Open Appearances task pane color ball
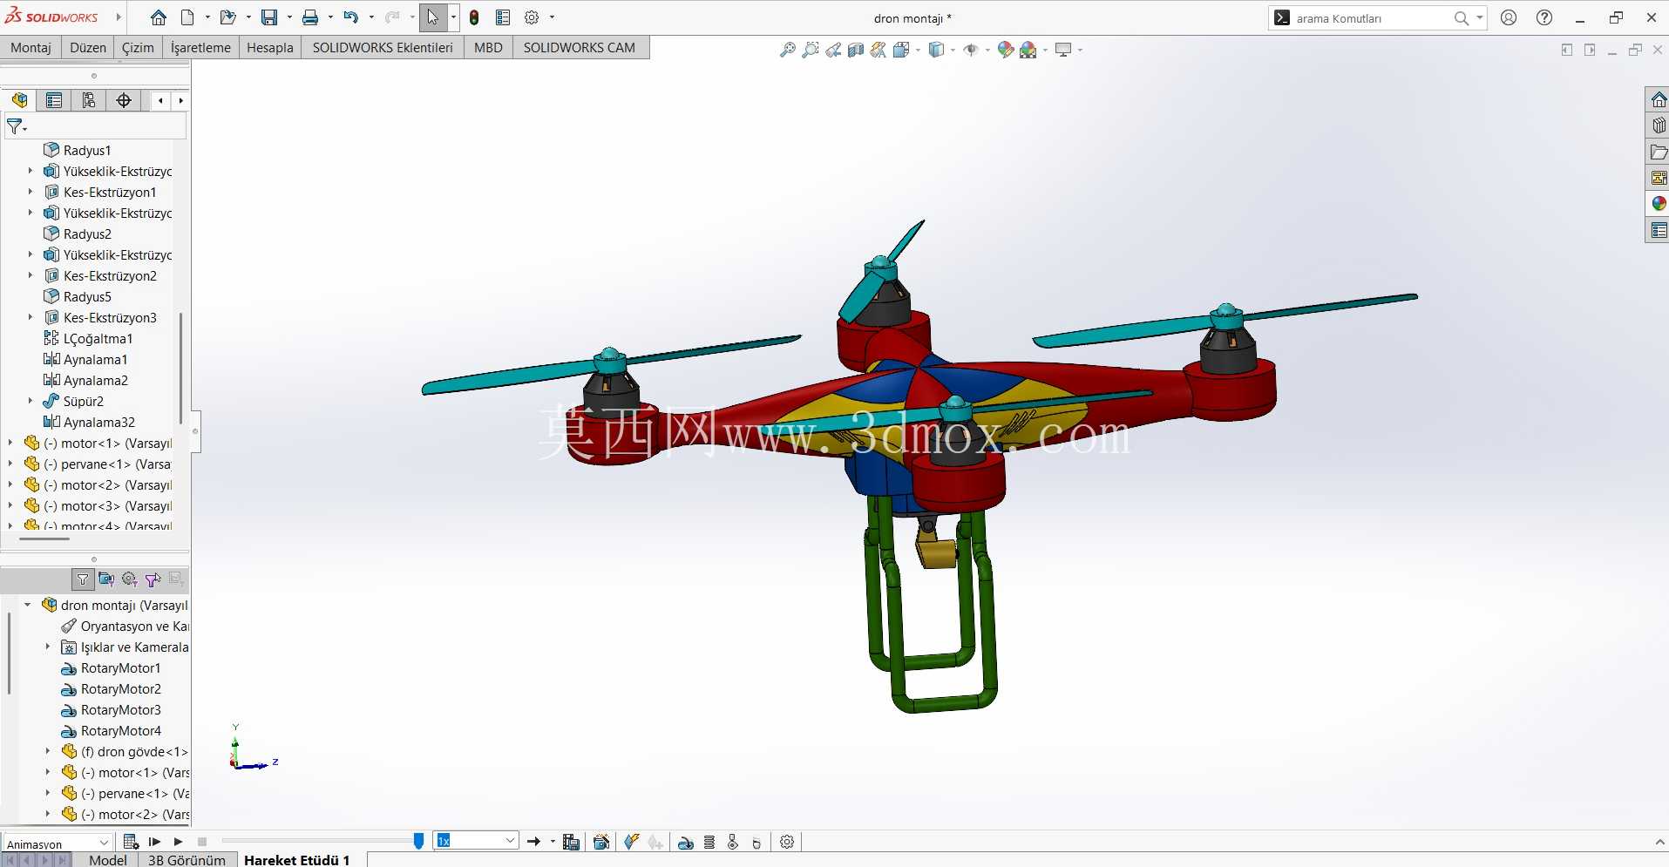The image size is (1669, 867). point(1658,204)
